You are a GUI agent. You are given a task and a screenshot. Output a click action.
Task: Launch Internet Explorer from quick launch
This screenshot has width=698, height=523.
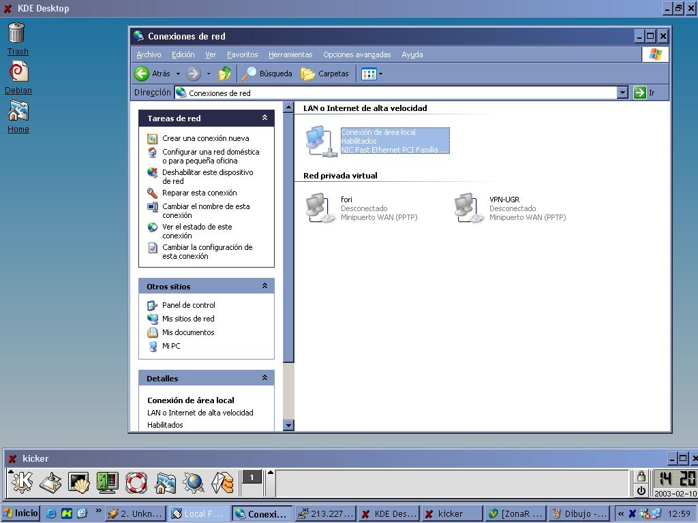[x=51, y=513]
